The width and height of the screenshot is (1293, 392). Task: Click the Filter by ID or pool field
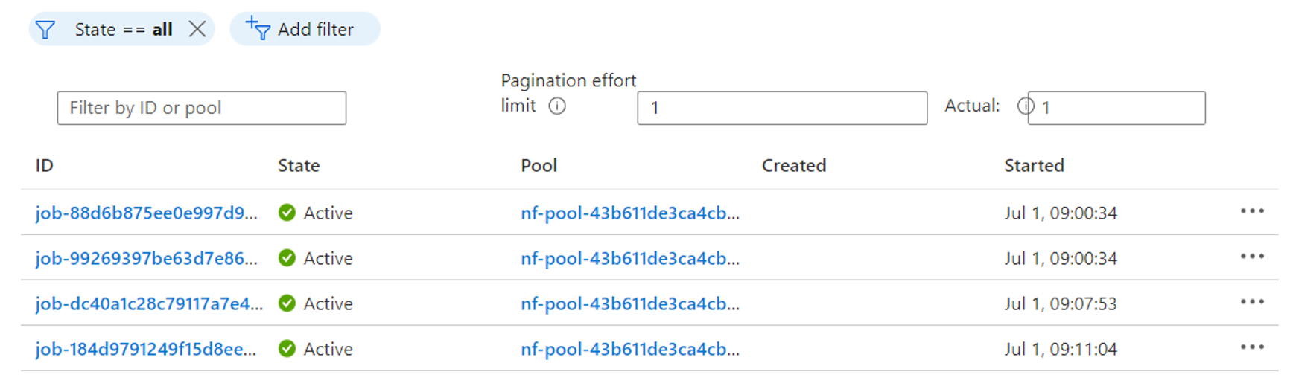[x=201, y=108]
